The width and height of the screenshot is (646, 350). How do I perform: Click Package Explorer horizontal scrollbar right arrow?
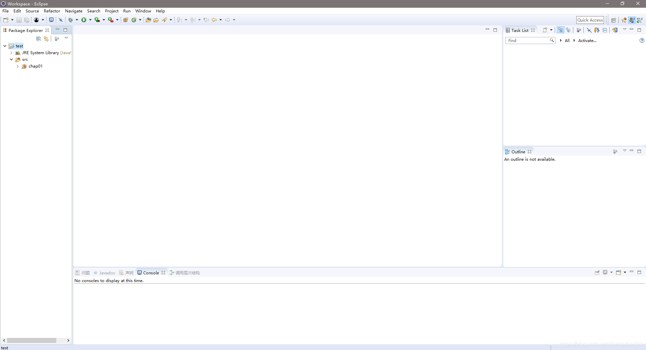click(x=68, y=340)
